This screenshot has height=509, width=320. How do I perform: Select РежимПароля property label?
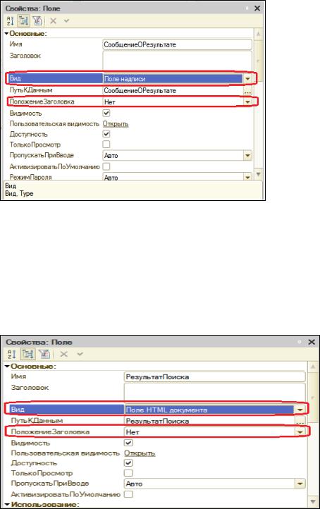pos(30,177)
